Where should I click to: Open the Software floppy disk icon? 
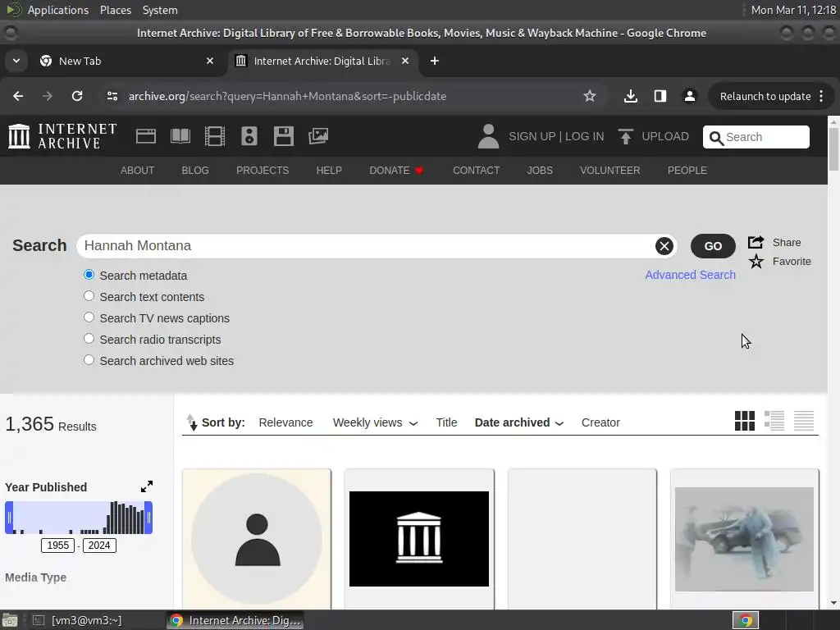283,136
